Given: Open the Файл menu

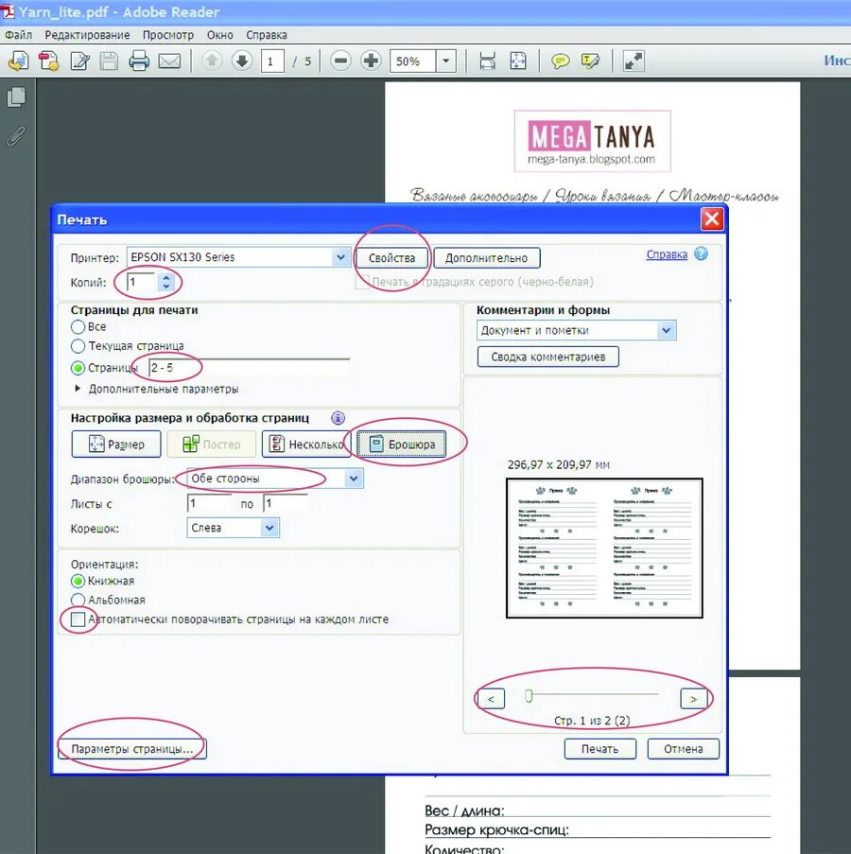Looking at the screenshot, I should [x=19, y=35].
